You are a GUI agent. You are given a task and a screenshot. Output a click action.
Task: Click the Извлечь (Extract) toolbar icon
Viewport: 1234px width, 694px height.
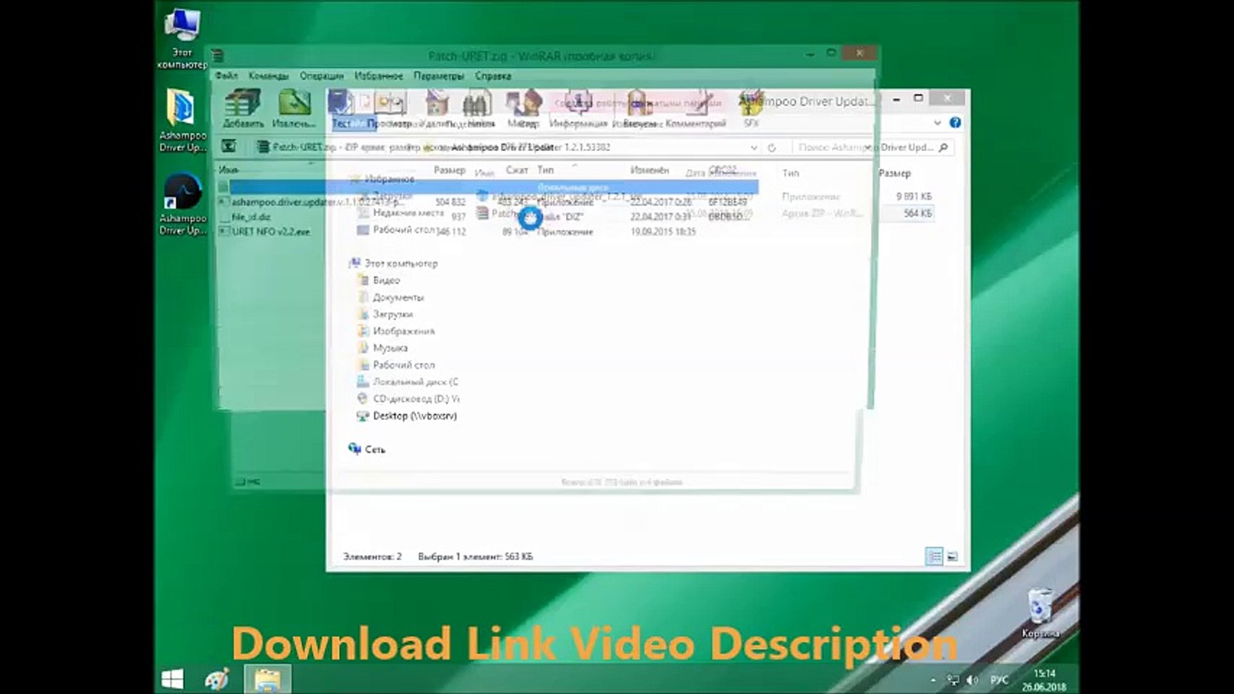pyautogui.click(x=294, y=108)
